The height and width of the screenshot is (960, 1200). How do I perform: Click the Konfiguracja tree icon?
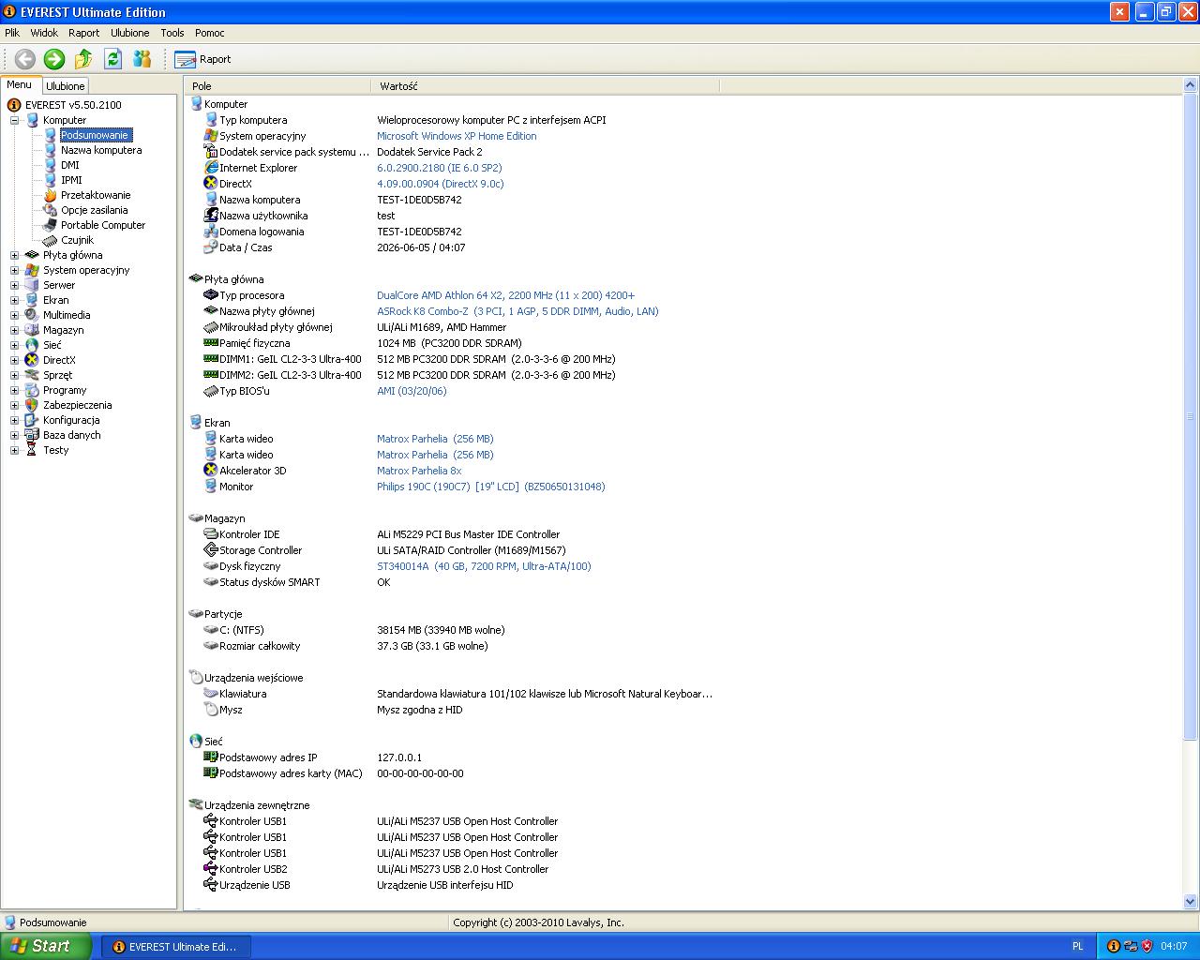point(32,420)
